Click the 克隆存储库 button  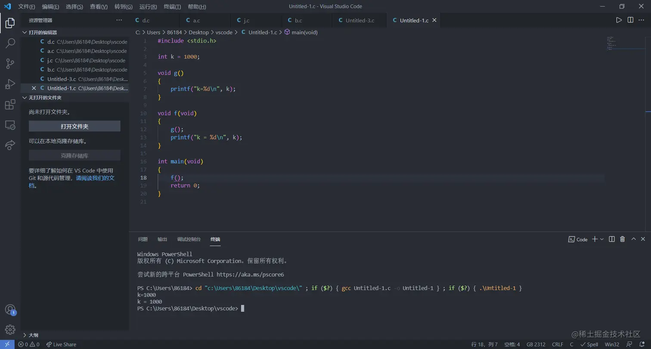pos(74,156)
